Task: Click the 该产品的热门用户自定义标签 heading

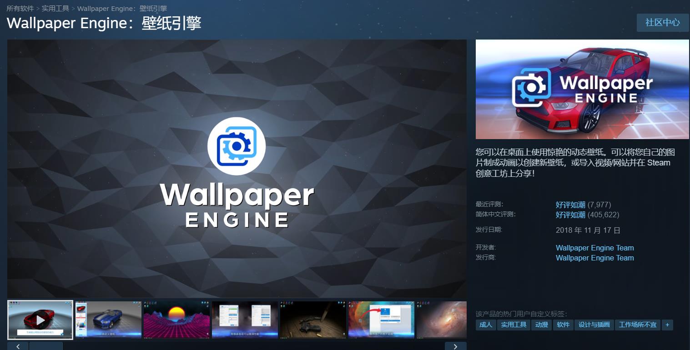Action: (521, 314)
